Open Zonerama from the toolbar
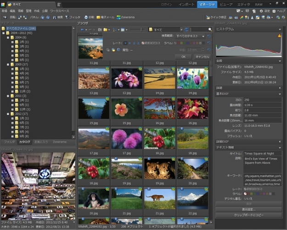 (x=125, y=17)
